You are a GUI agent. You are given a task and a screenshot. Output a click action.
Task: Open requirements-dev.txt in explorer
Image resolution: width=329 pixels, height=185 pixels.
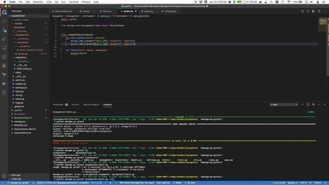pyautogui.click(x=25, y=129)
